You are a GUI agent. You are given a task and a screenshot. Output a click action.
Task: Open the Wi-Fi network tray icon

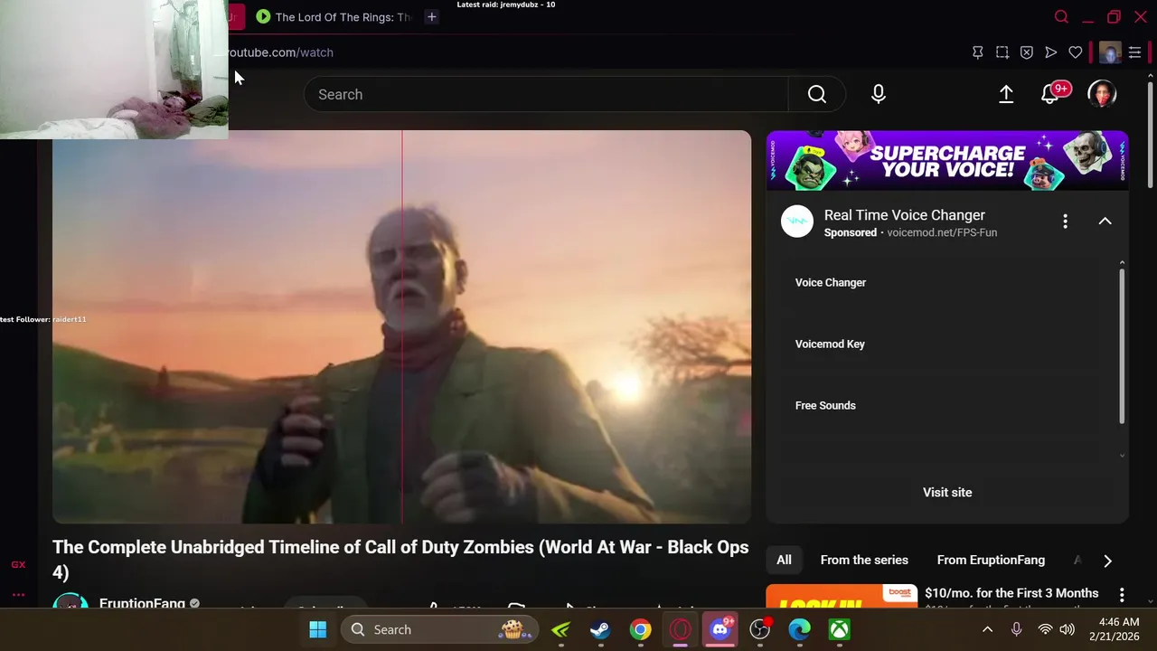click(1045, 629)
